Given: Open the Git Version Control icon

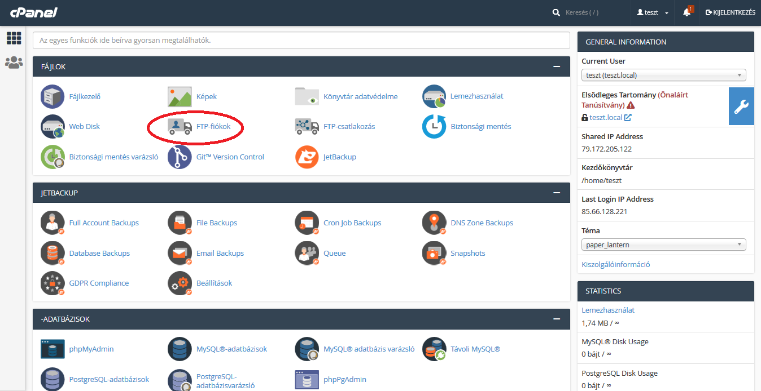Looking at the screenshot, I should [180, 157].
